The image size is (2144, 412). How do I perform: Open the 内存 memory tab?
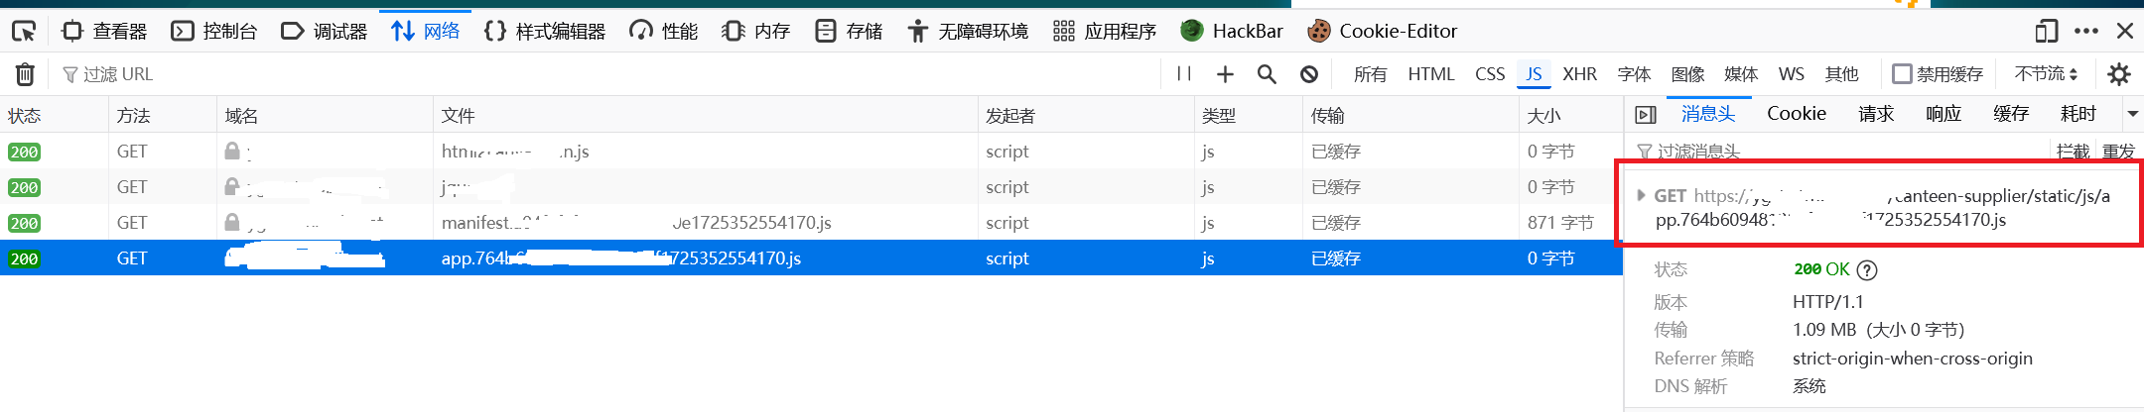click(755, 32)
